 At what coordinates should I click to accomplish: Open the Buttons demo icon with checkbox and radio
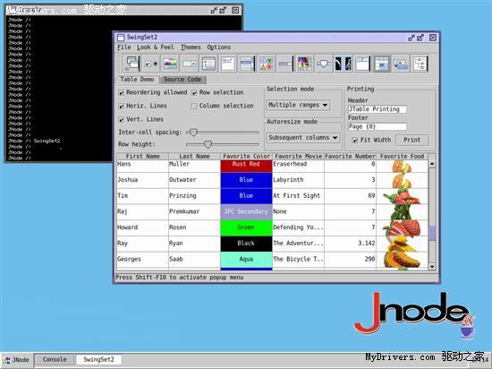[151, 64]
